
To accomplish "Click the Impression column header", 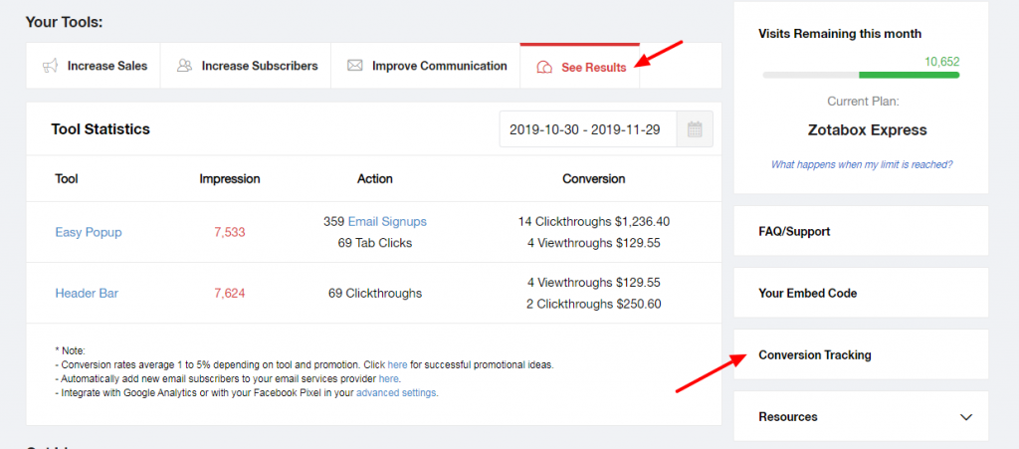I will point(230,178).
